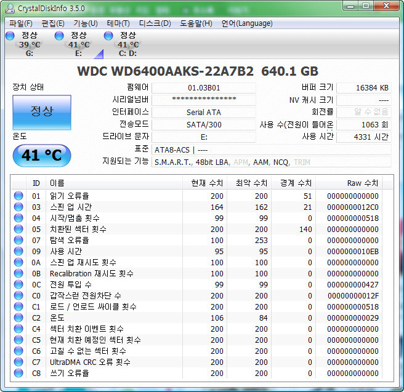Click the power on hours 4331 시간
404x392 pixels.
(364, 137)
